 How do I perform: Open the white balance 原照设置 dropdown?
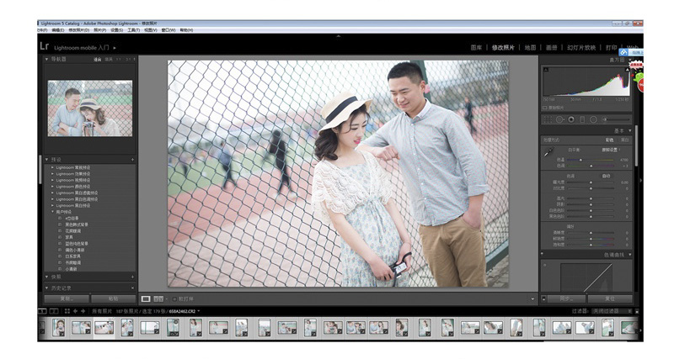611,150
